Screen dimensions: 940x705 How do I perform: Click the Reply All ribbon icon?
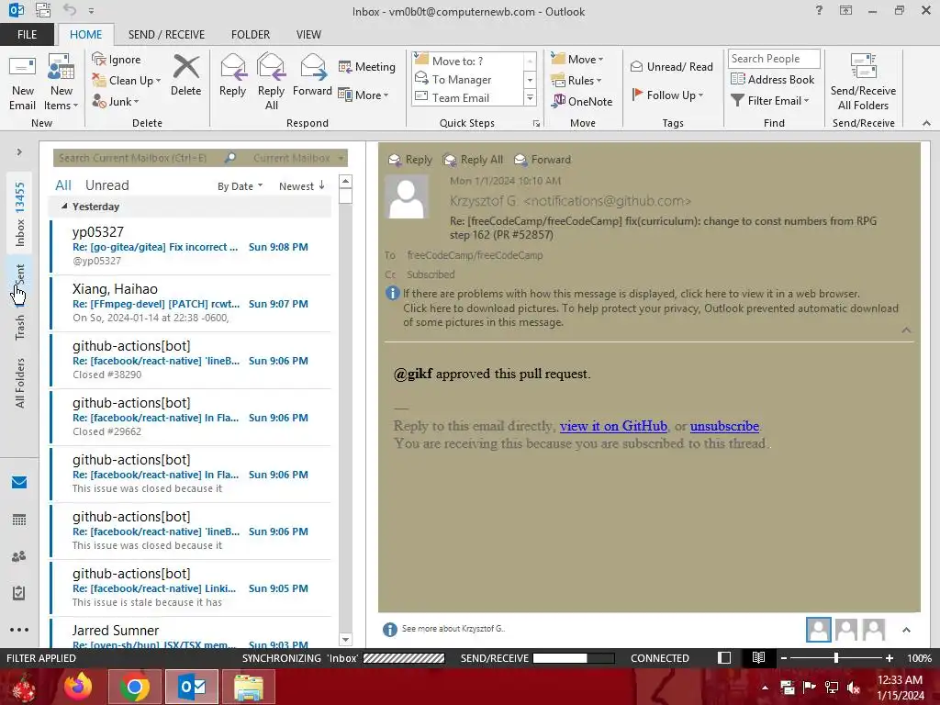pos(271,82)
